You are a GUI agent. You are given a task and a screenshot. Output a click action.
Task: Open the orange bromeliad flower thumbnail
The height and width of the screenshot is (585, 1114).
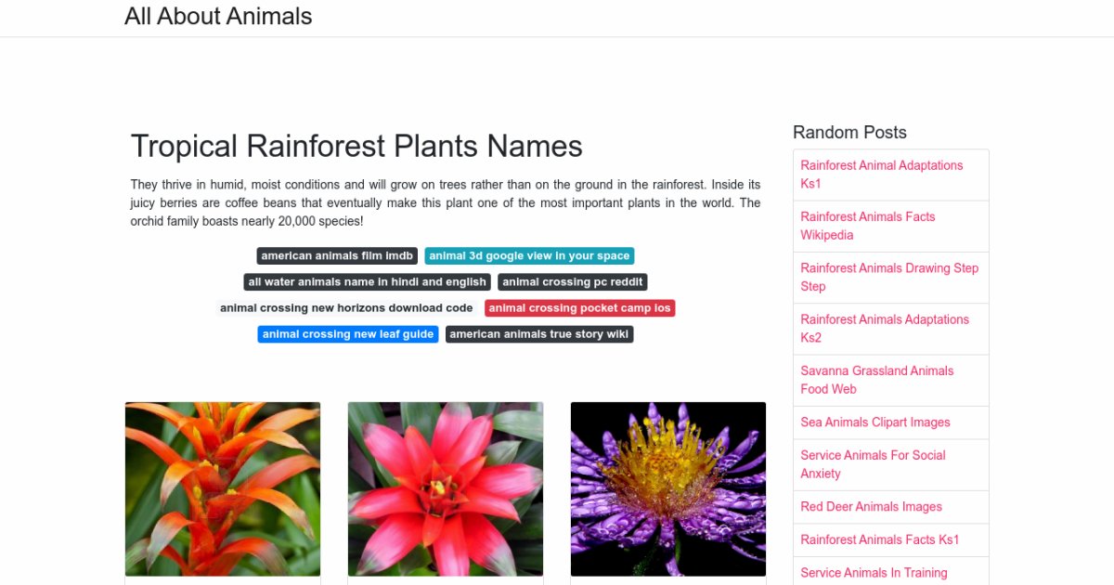[x=223, y=488]
